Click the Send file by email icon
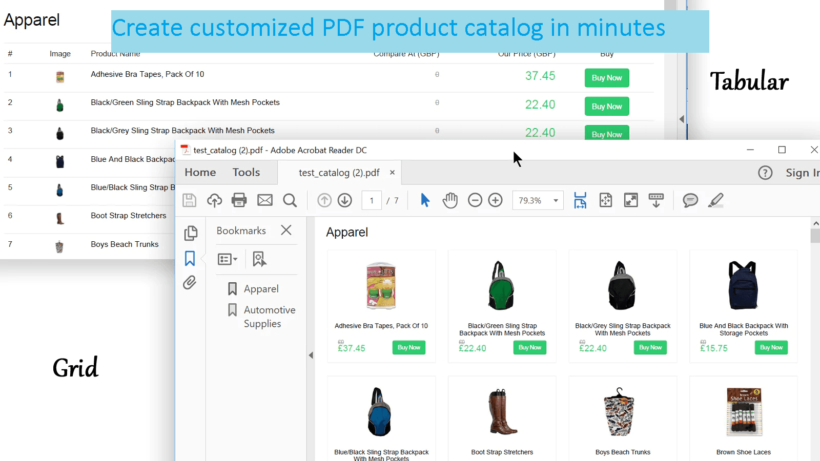Image resolution: width=820 pixels, height=461 pixels. click(x=264, y=200)
